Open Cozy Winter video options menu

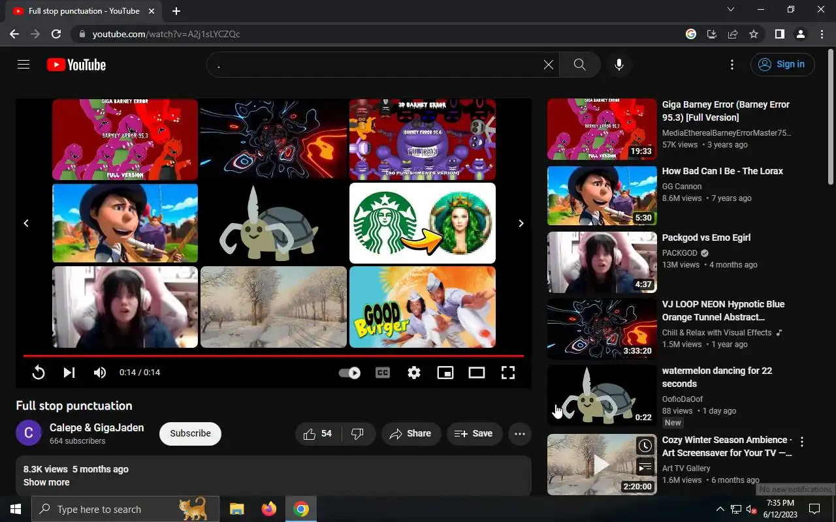click(802, 442)
